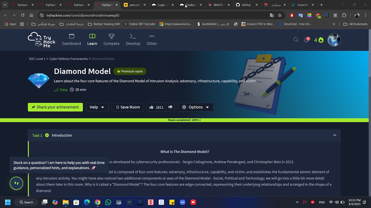The height and width of the screenshot is (208, 371).
Task: Open the taskbar Search box
Action: [26, 202]
